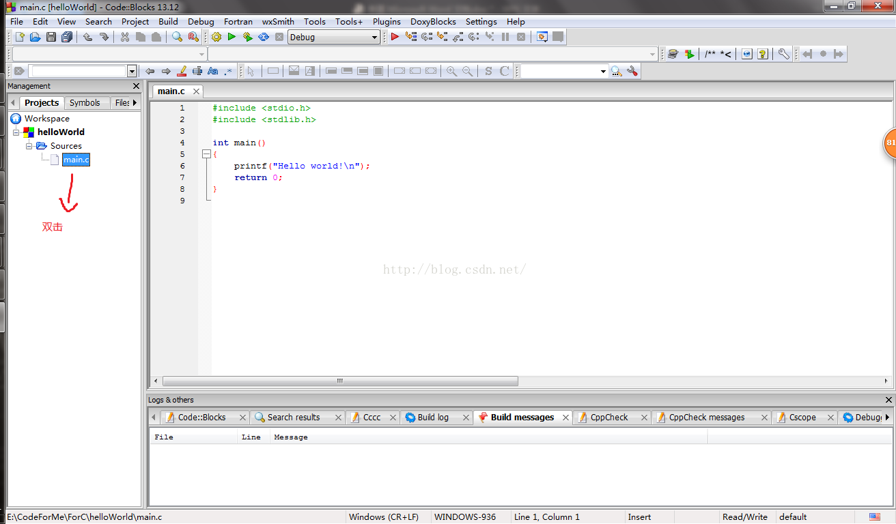Image resolution: width=896 pixels, height=524 pixels.
Task: Collapse code fold at line 5
Action: pos(206,154)
